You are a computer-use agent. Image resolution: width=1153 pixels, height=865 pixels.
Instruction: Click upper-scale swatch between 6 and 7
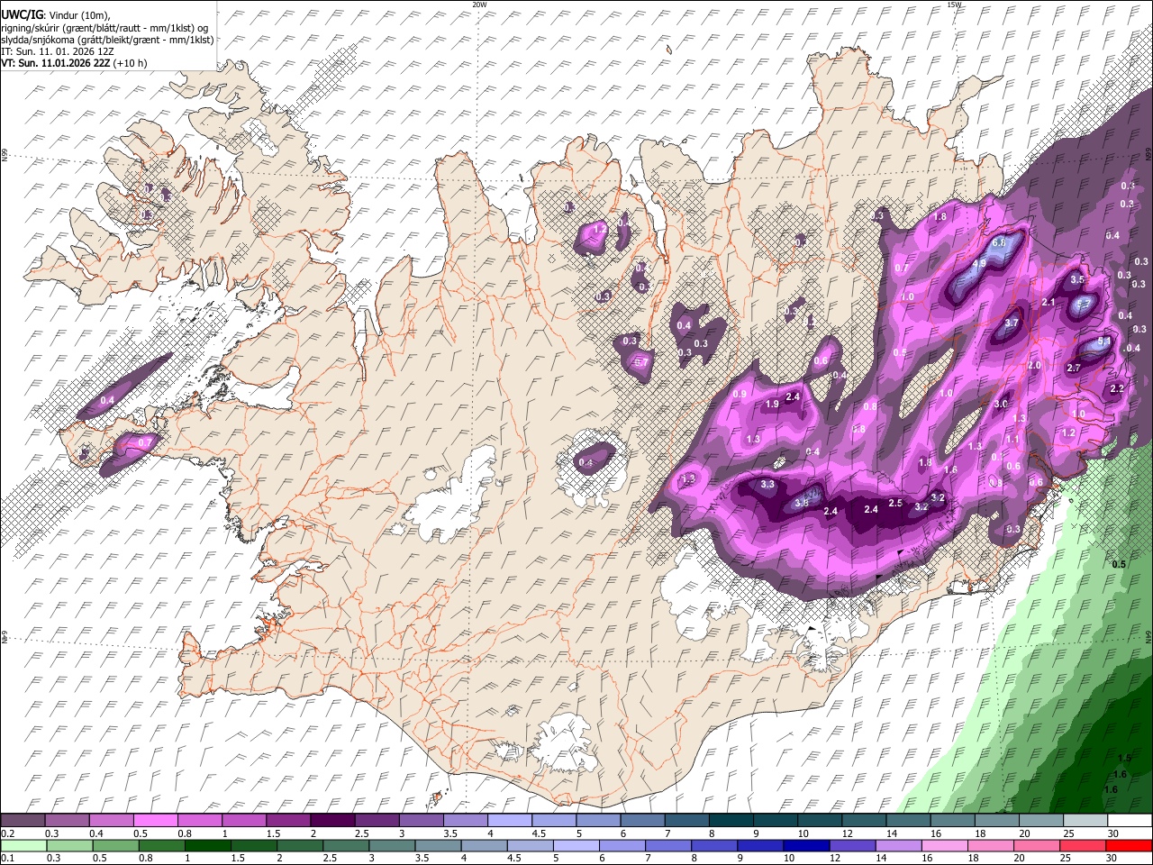point(642,821)
